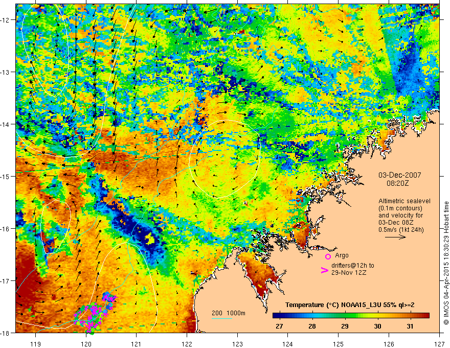The width and height of the screenshot is (450, 348).
Task: Click the latitude axis label '-14'
Action: click(6, 124)
